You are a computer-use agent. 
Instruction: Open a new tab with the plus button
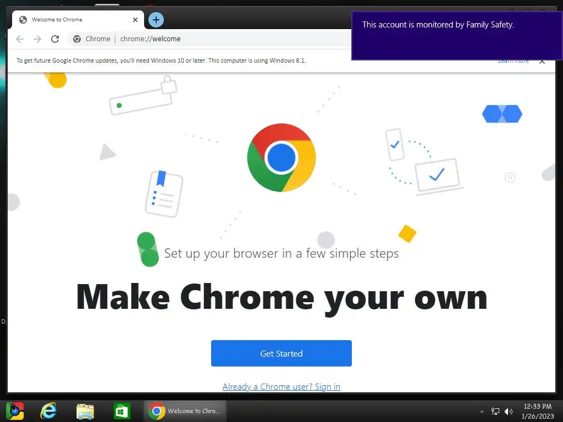click(156, 20)
